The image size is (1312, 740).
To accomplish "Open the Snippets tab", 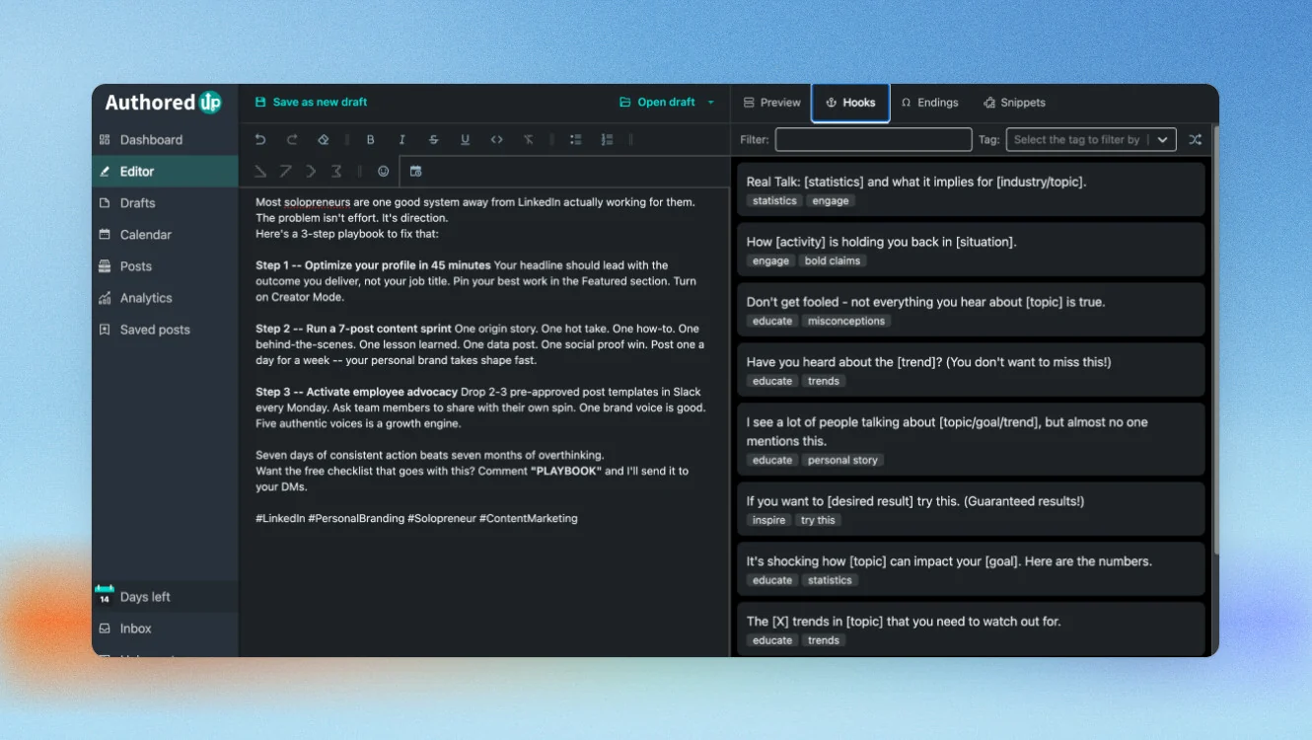I will click(x=1014, y=103).
